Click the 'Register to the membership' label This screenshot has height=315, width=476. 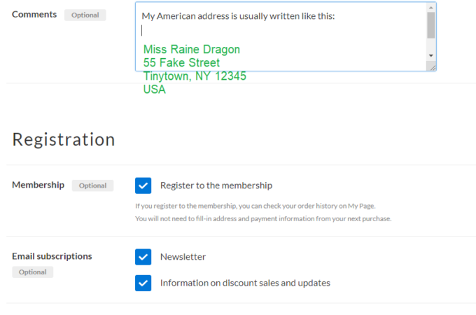(216, 185)
